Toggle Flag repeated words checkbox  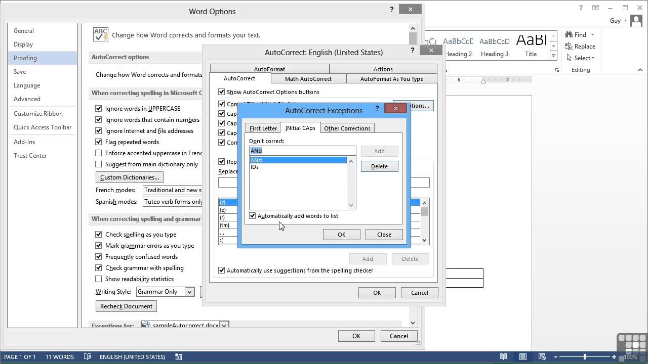(x=99, y=142)
